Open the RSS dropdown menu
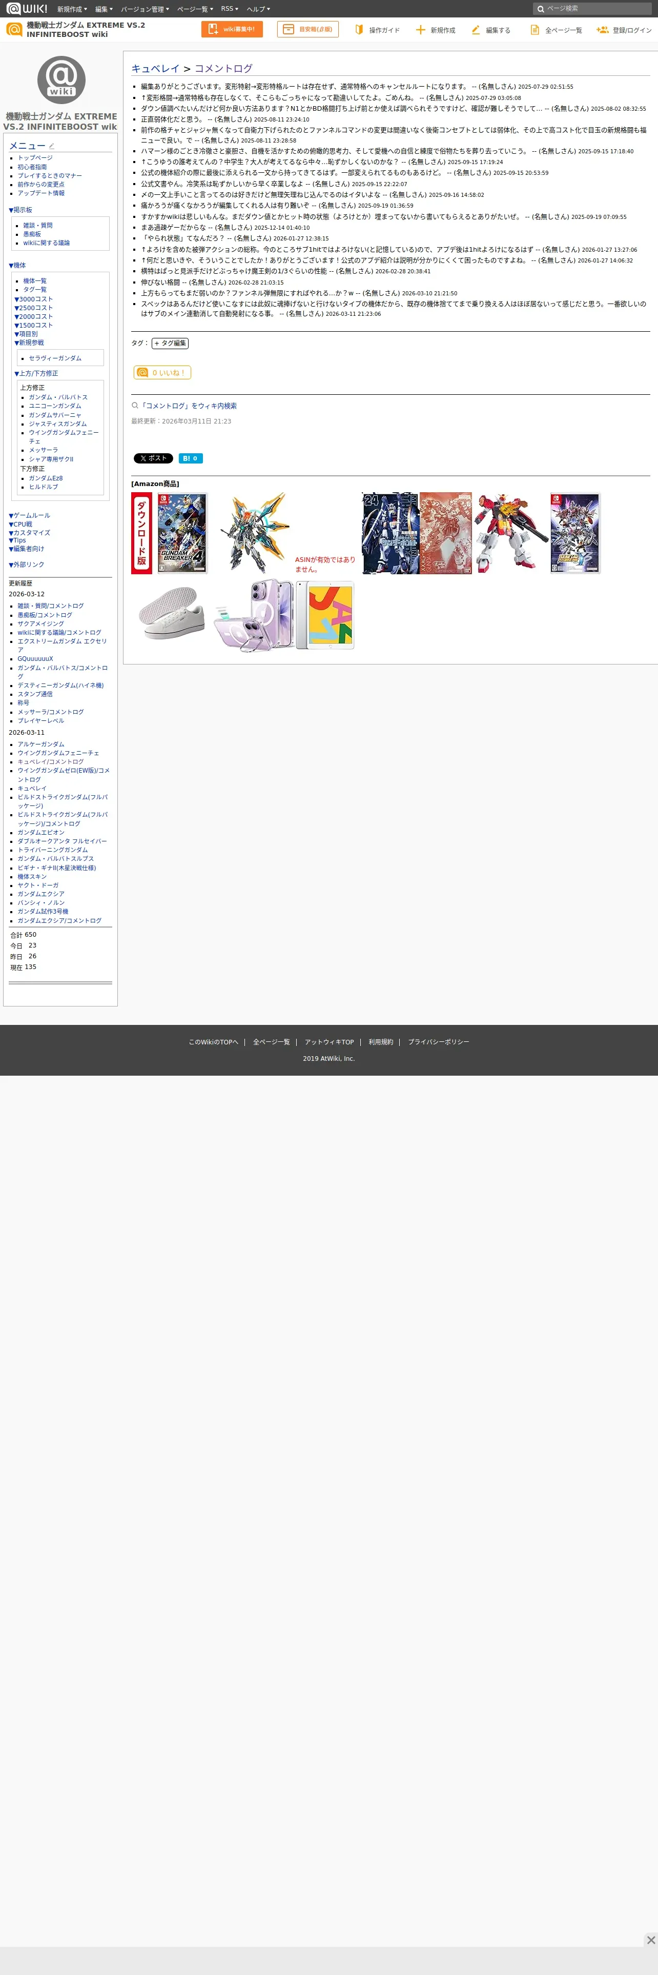 click(230, 9)
